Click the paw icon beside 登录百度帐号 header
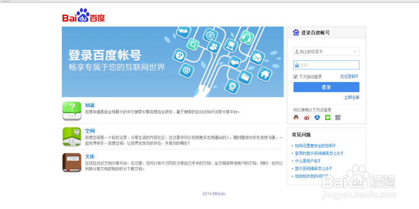This screenshot has width=419, height=209. coord(296,33)
